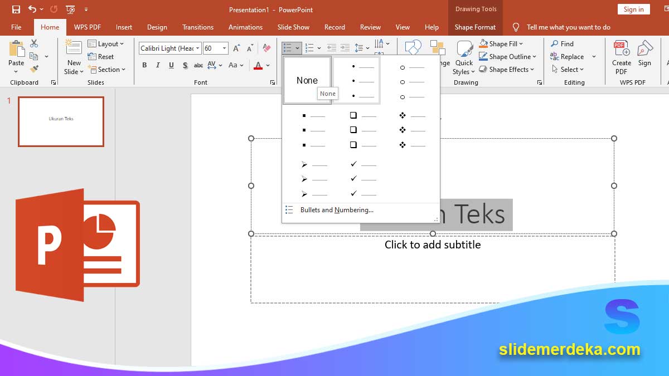
Task: Click the Decrease Font Size icon
Action: point(249,48)
